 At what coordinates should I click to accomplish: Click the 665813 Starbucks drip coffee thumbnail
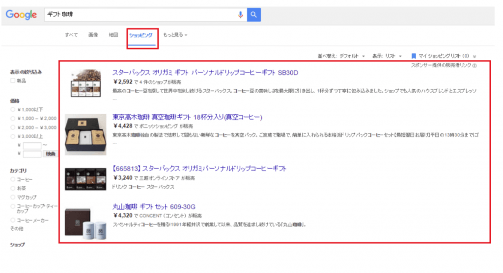[85, 179]
